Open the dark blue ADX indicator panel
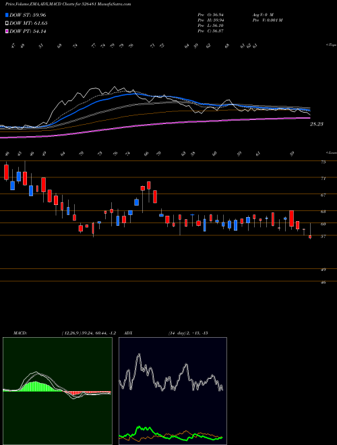 tap(173, 391)
